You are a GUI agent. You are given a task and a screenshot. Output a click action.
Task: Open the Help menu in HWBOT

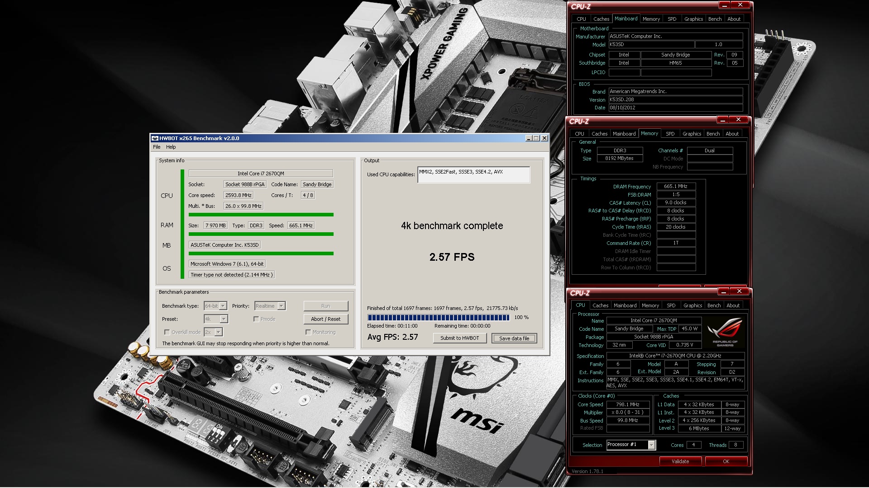coord(171,147)
